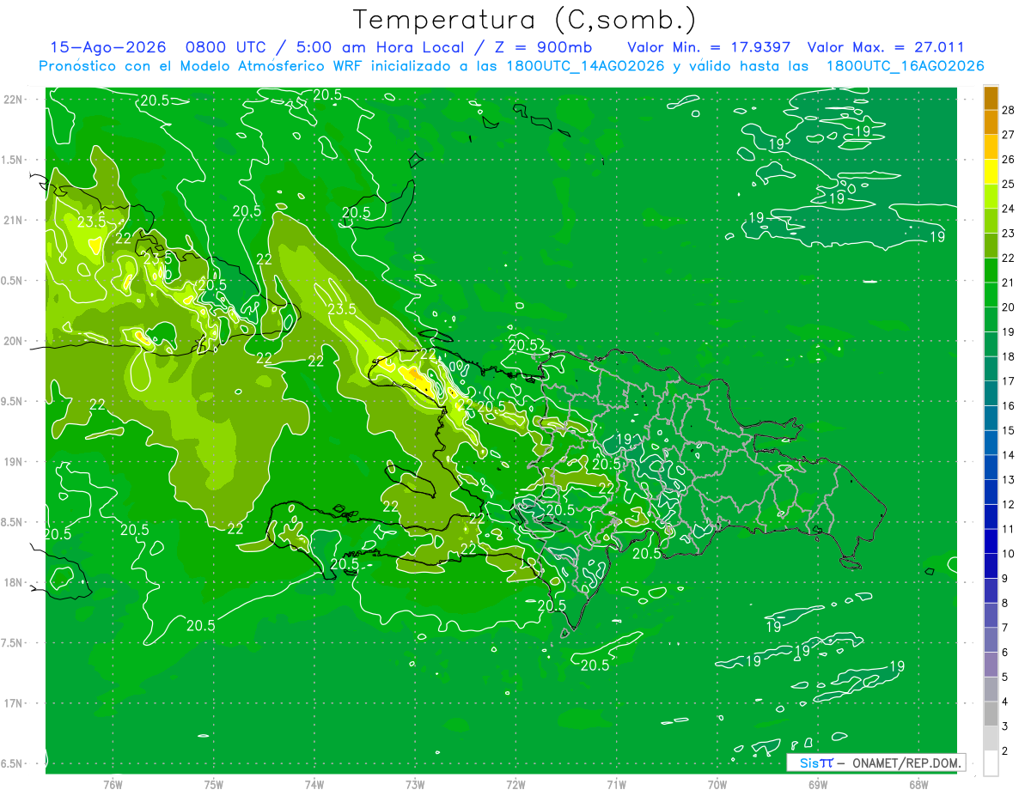Click the "15" label on the color scale
Image resolution: width=1031 pixels, height=796 pixels.
click(x=1009, y=430)
